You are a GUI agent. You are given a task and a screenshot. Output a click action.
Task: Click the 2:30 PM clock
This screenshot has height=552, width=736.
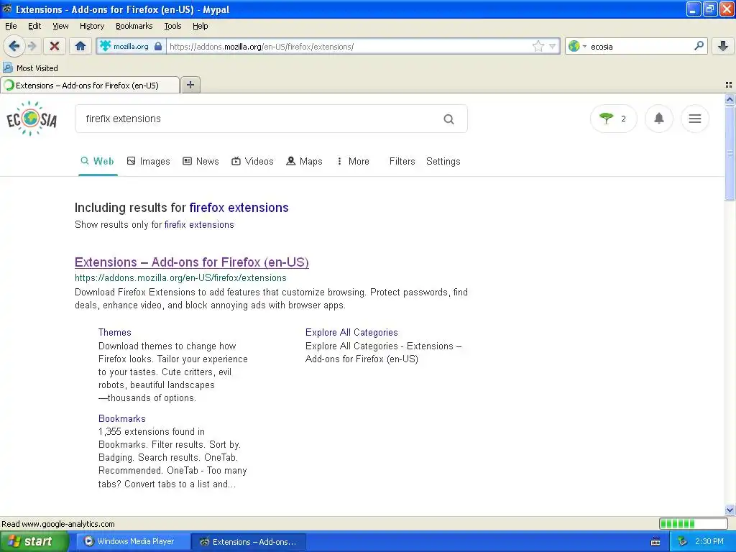[709, 542]
